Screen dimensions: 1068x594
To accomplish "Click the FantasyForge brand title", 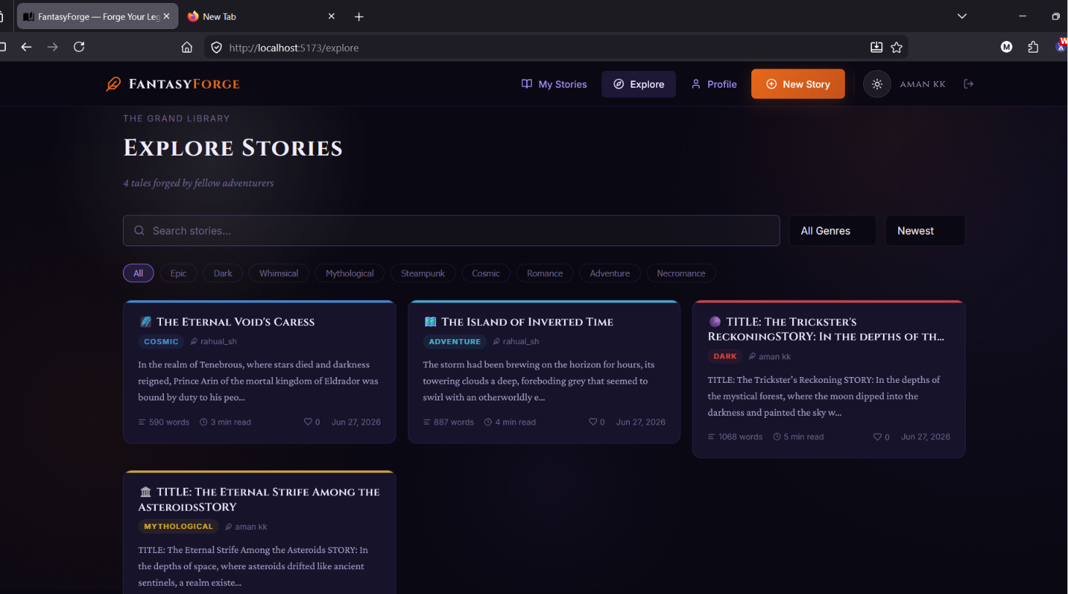I will click(184, 84).
